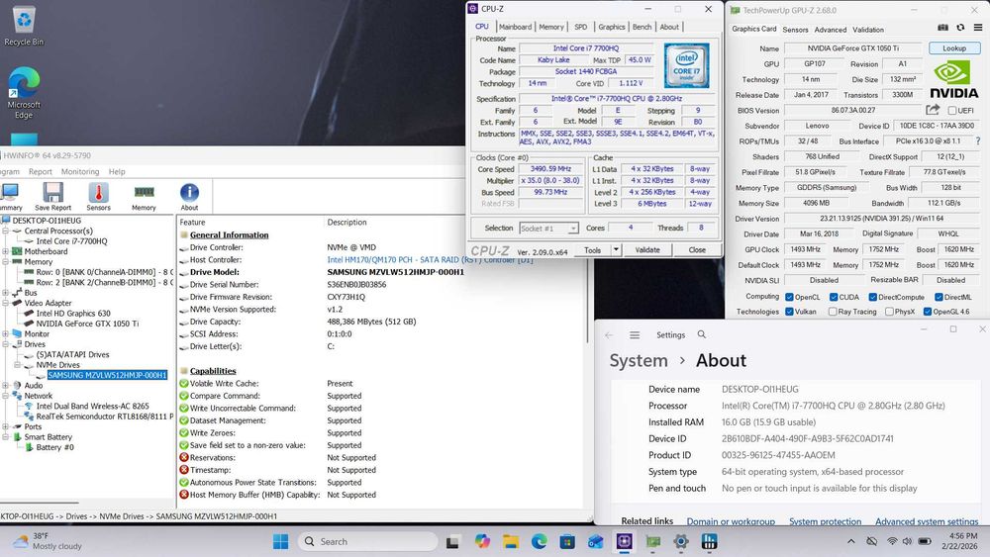Open the Selection Socket #1 dropdown in CPU-Z
This screenshot has height=557, width=990.
pyautogui.click(x=548, y=229)
